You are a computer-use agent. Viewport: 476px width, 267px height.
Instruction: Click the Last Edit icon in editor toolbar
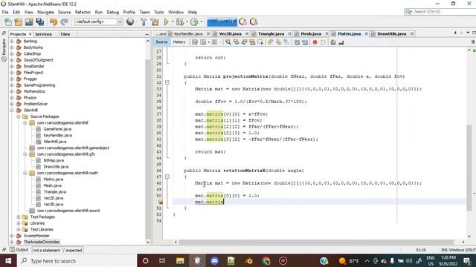(195, 42)
